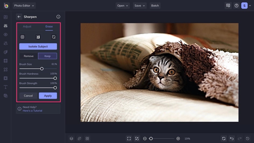Reset the erase mask icon

(54, 37)
